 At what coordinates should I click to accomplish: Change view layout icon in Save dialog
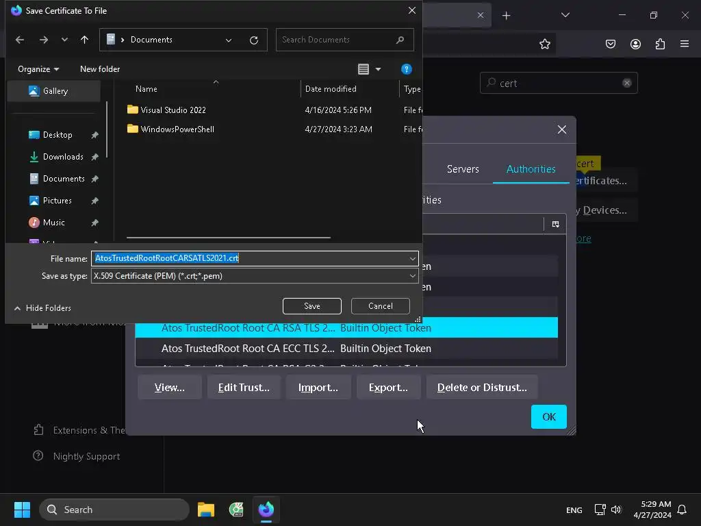[x=364, y=69]
